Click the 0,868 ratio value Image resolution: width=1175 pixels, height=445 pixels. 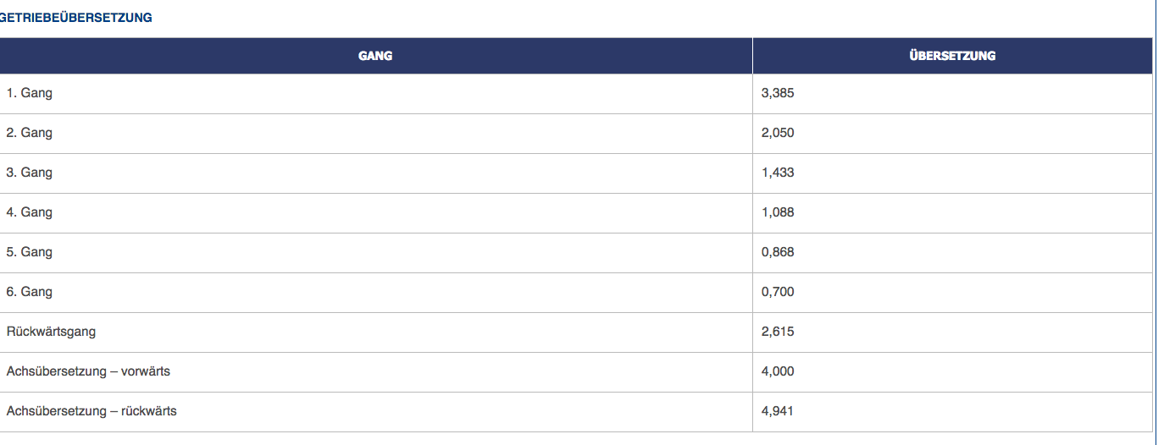point(778,252)
